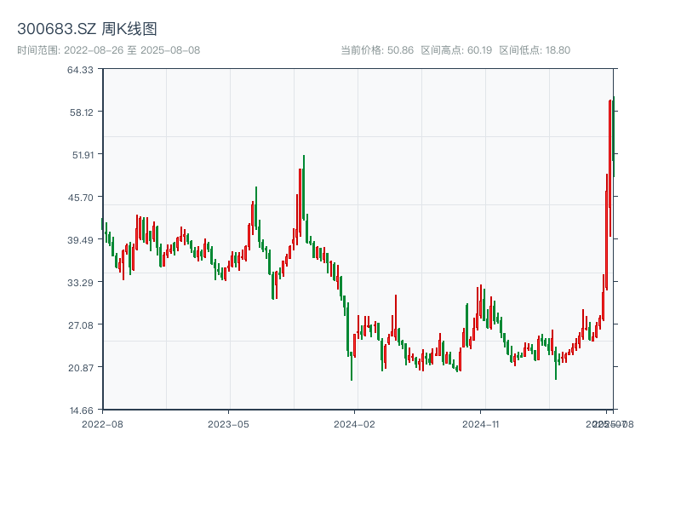
Task: Select the 2023-05 time axis marker
Action: (228, 423)
